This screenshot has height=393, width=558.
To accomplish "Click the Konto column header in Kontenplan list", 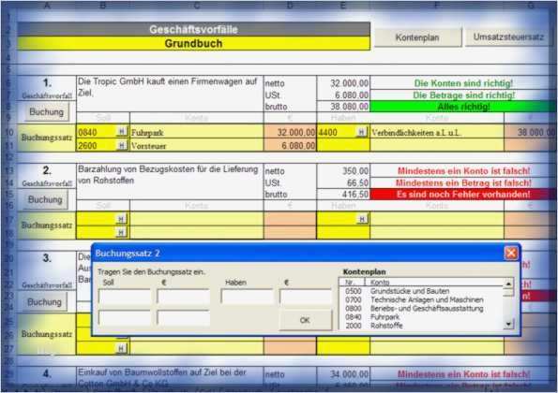I will [x=434, y=283].
